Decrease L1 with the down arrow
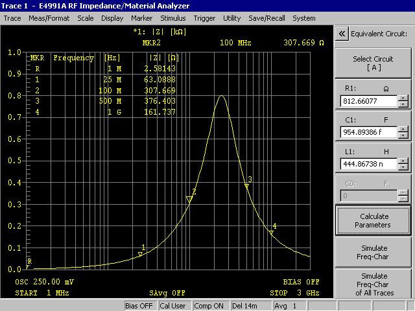Screen dimensions: 415x311 point(403,167)
